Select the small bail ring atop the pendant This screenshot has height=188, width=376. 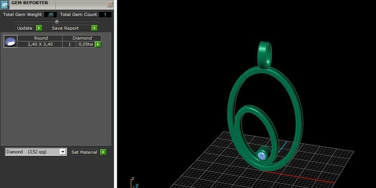[265, 54]
